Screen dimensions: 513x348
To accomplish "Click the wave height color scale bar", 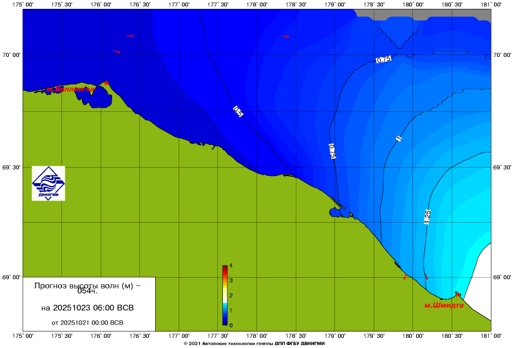I will pyautogui.click(x=225, y=295).
